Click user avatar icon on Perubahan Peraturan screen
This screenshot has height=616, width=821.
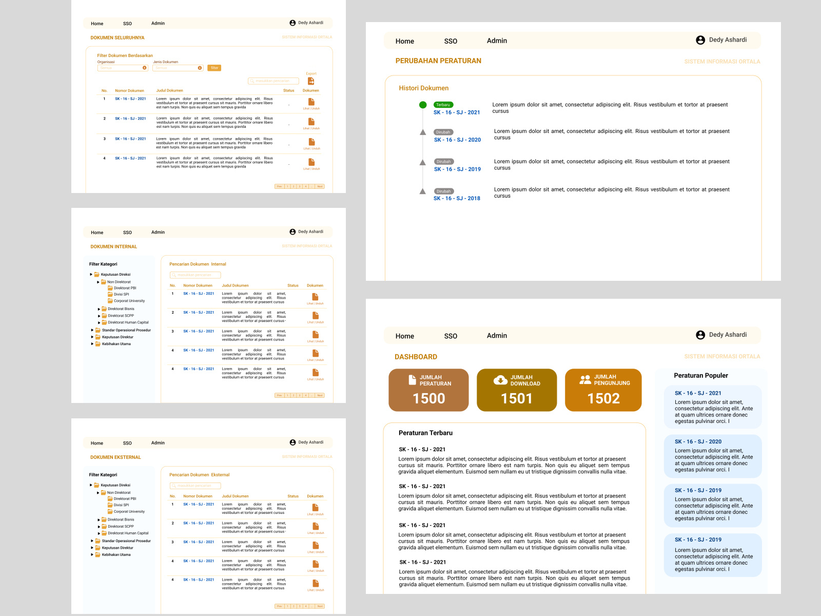point(700,40)
